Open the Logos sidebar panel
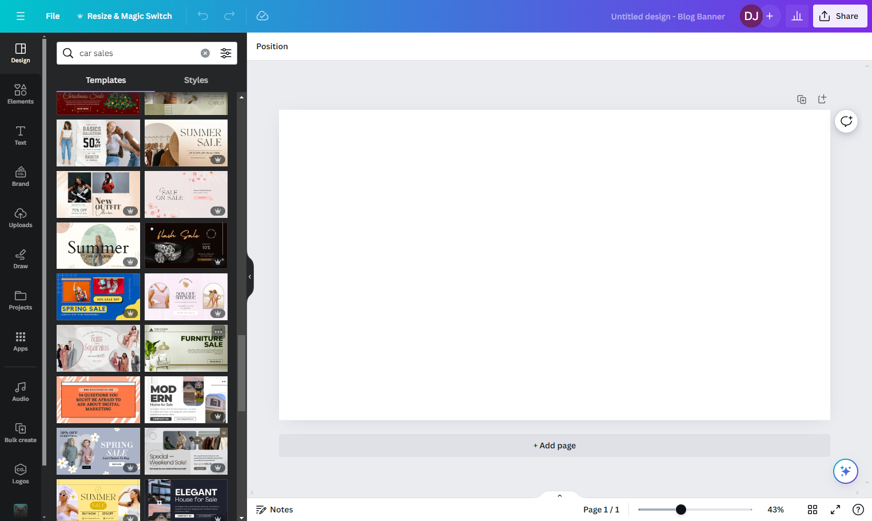This screenshot has height=521, width=872. point(21,474)
